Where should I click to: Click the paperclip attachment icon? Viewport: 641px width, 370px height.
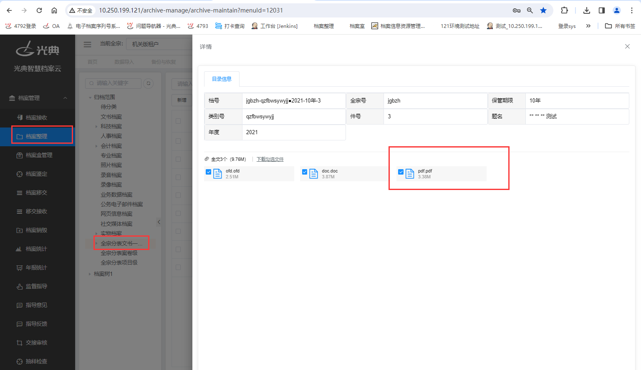coord(207,159)
